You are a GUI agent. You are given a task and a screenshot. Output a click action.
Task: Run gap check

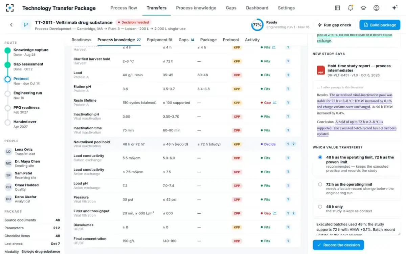tap(334, 25)
